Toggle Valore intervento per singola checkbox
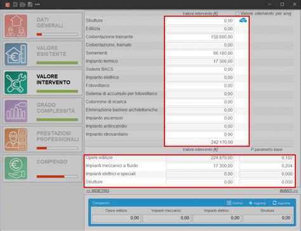 pyautogui.click(x=237, y=13)
